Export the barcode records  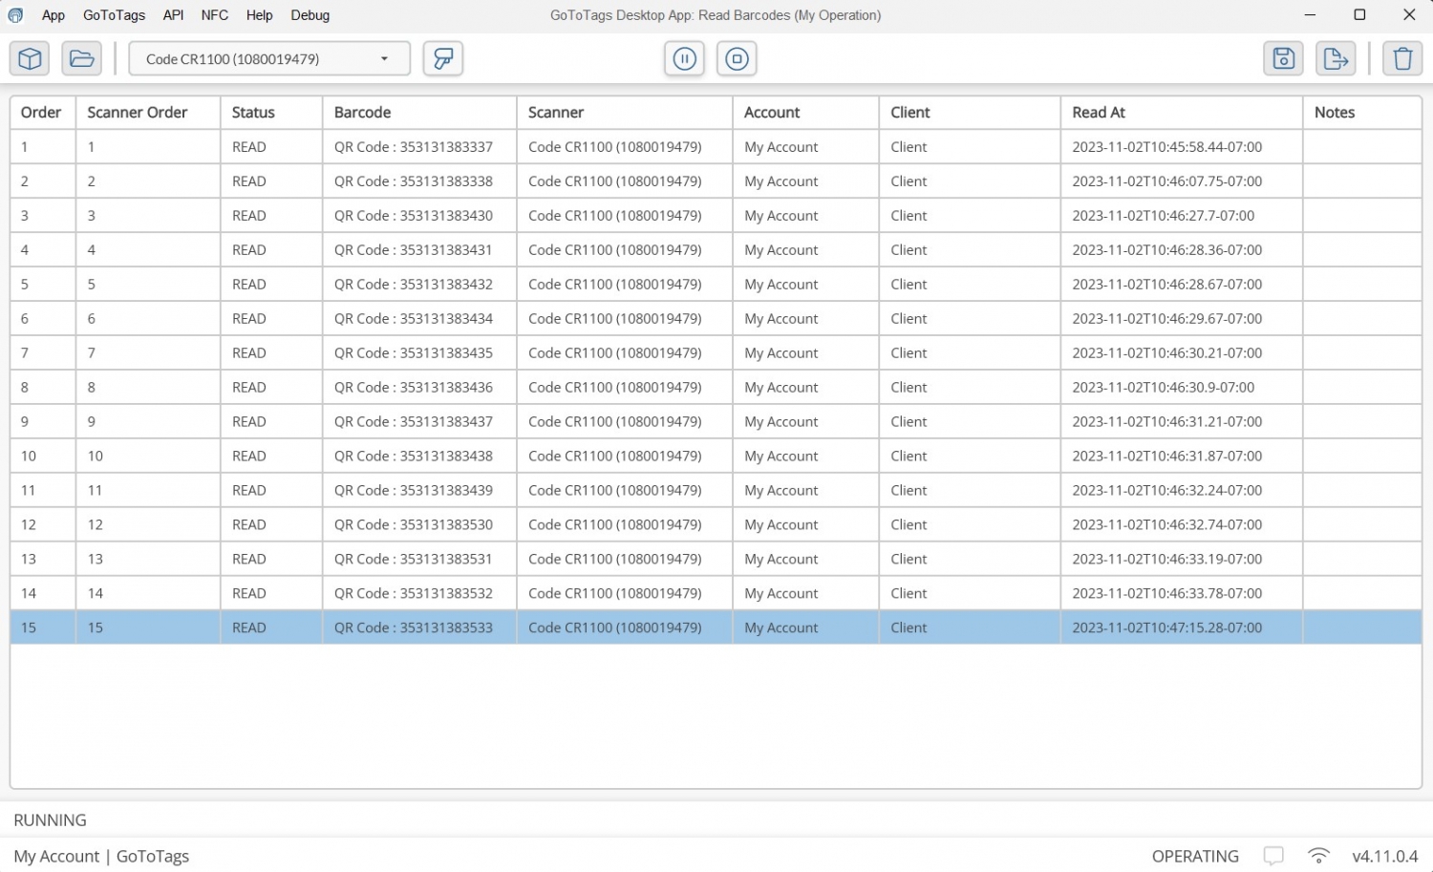[x=1336, y=58]
